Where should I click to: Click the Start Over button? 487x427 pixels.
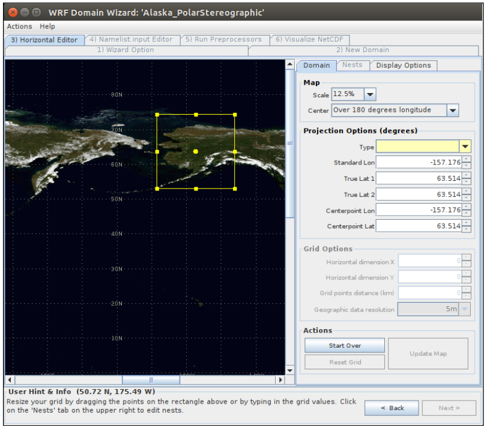pyautogui.click(x=345, y=346)
